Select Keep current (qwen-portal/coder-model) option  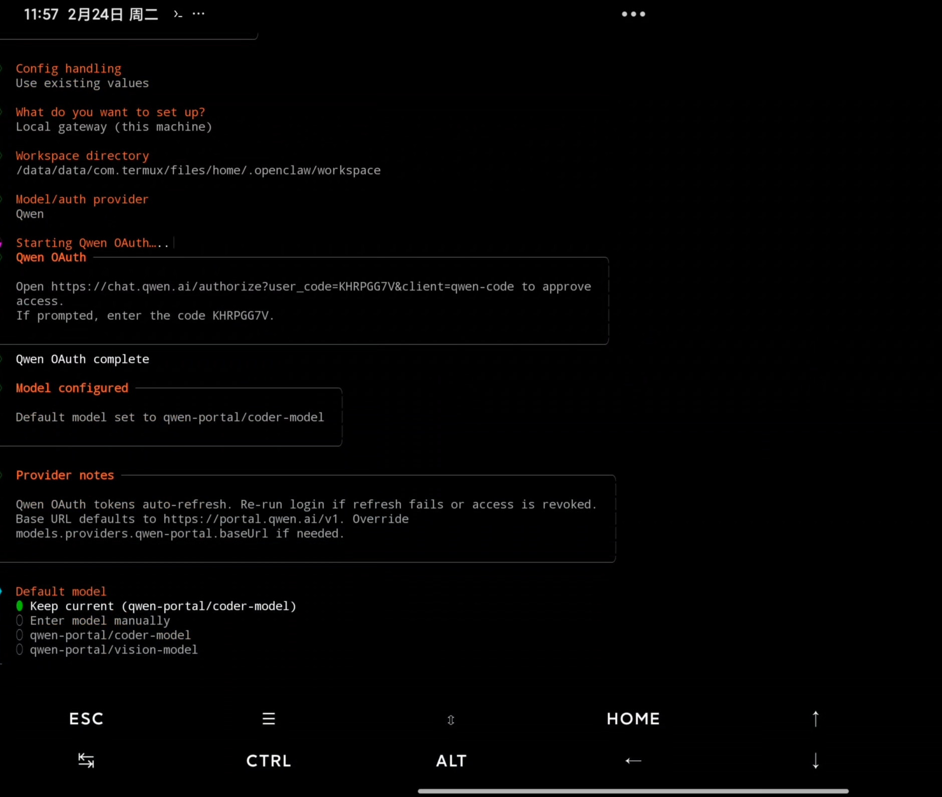click(162, 606)
